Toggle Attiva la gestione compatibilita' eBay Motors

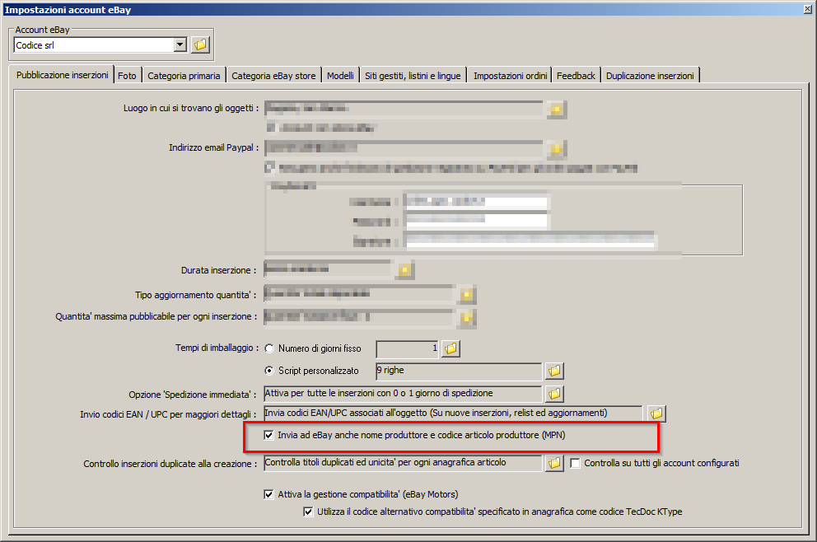click(x=268, y=494)
